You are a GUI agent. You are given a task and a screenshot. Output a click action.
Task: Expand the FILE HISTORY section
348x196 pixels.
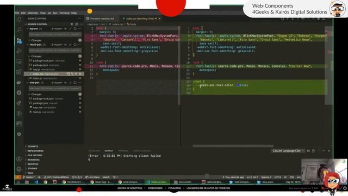(x=35, y=155)
